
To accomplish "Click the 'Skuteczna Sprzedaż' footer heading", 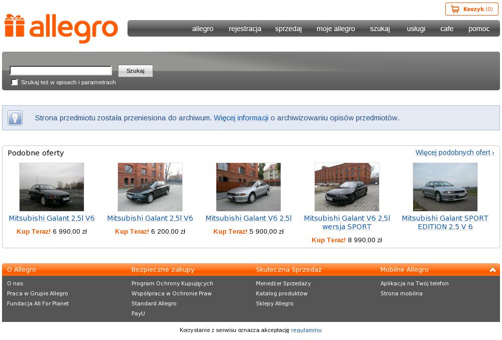I will click(x=289, y=270).
